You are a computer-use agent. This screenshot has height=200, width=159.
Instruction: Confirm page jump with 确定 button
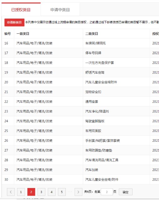click(x=126, y=192)
